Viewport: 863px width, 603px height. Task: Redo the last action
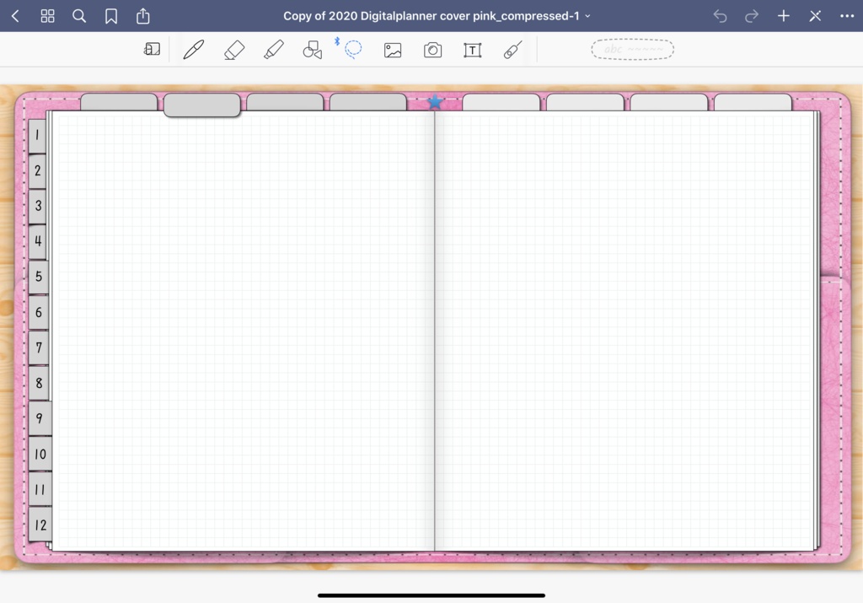coord(751,16)
